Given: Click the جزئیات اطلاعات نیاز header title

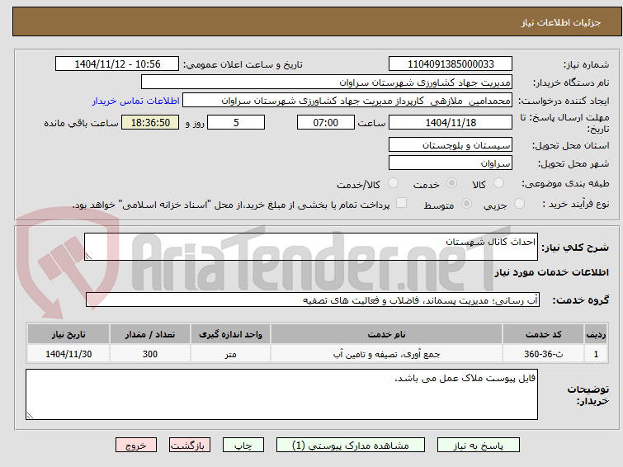Looking at the screenshot, I should [561, 22].
